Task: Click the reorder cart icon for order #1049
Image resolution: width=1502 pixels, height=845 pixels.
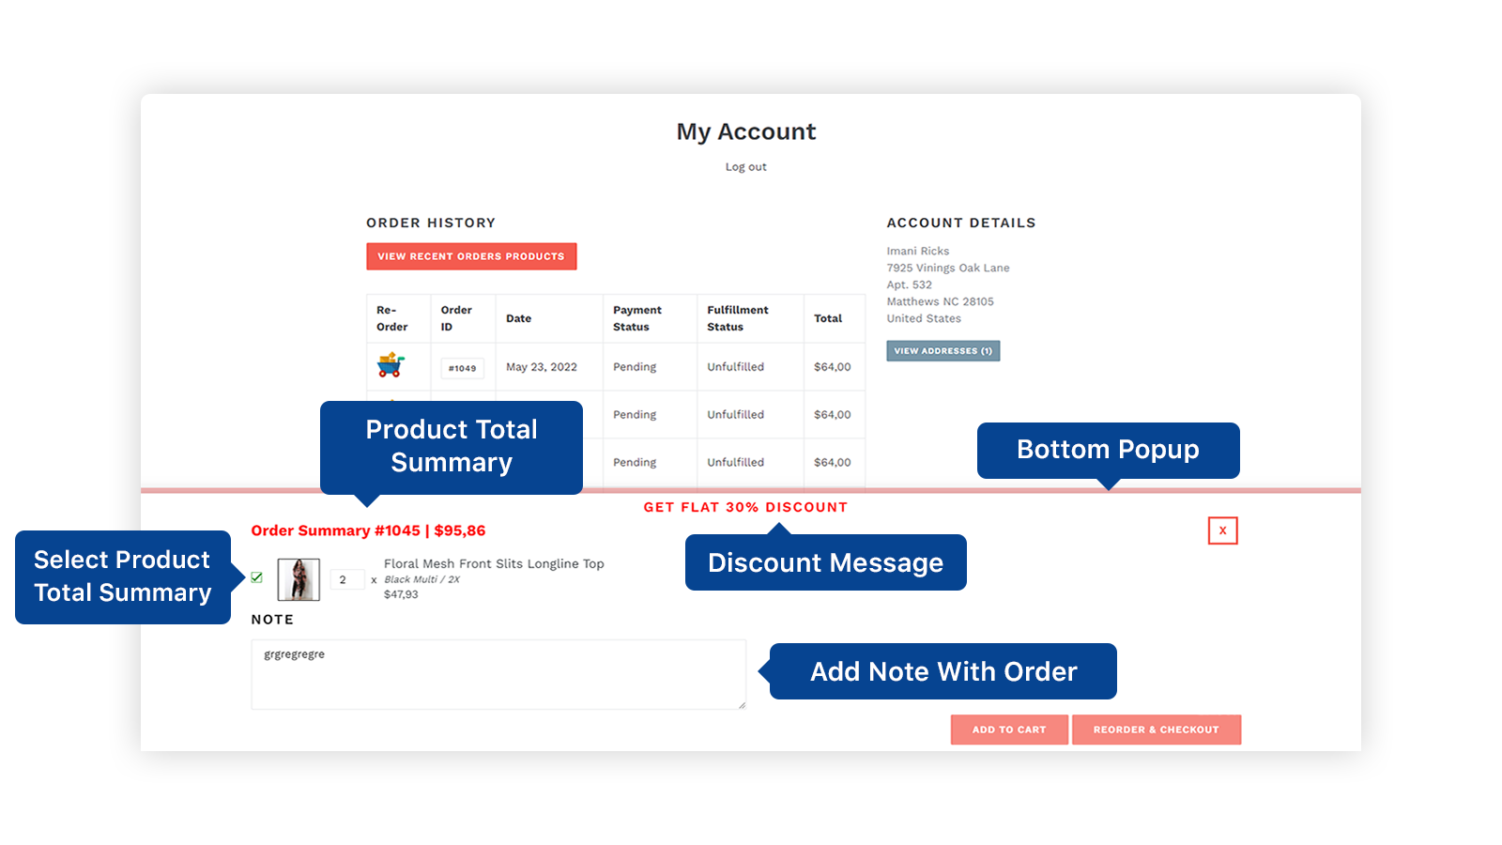Action: click(x=391, y=364)
